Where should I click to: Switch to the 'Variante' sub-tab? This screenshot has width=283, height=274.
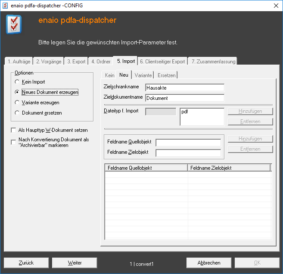[143, 75]
